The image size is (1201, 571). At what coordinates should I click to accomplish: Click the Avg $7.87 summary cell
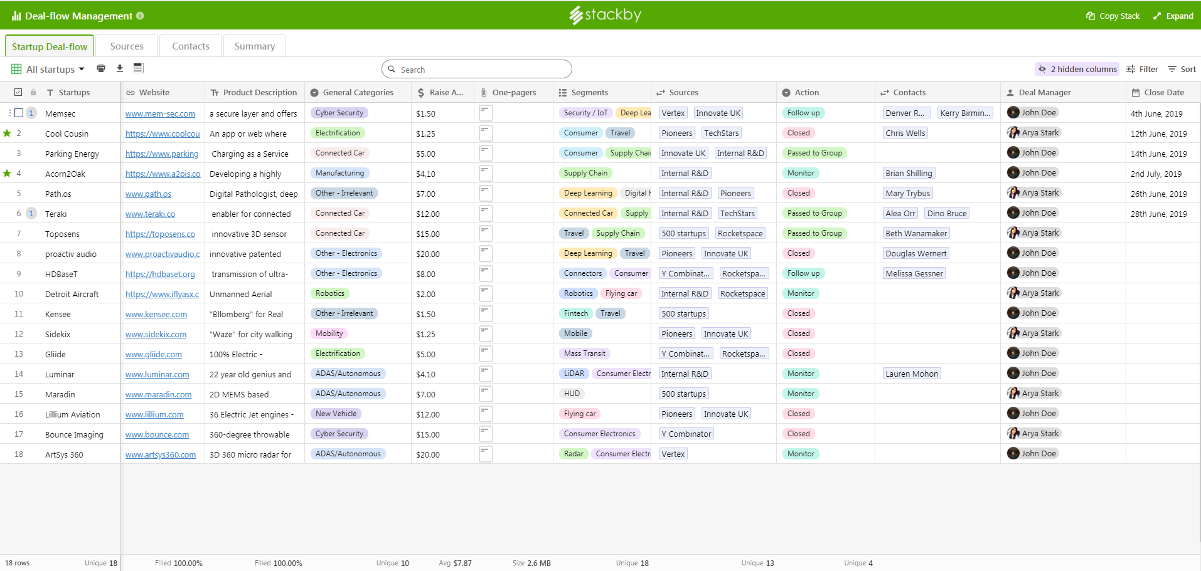coord(455,563)
